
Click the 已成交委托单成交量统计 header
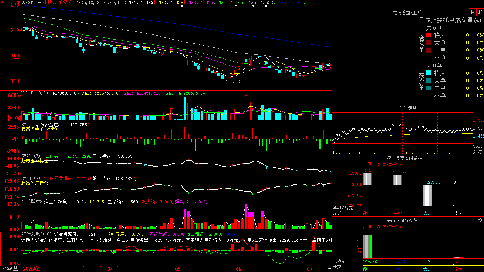click(451, 20)
